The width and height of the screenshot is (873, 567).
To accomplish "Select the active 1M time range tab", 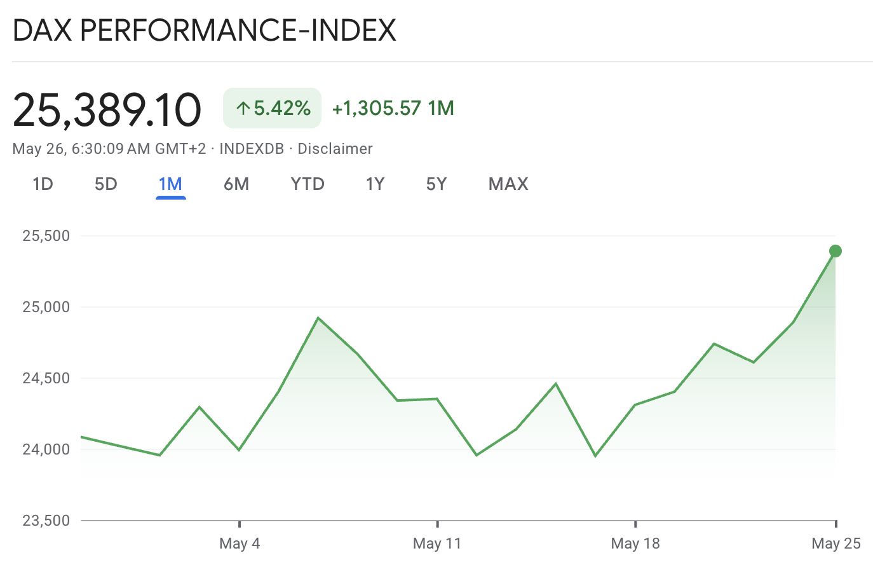I will coord(170,184).
